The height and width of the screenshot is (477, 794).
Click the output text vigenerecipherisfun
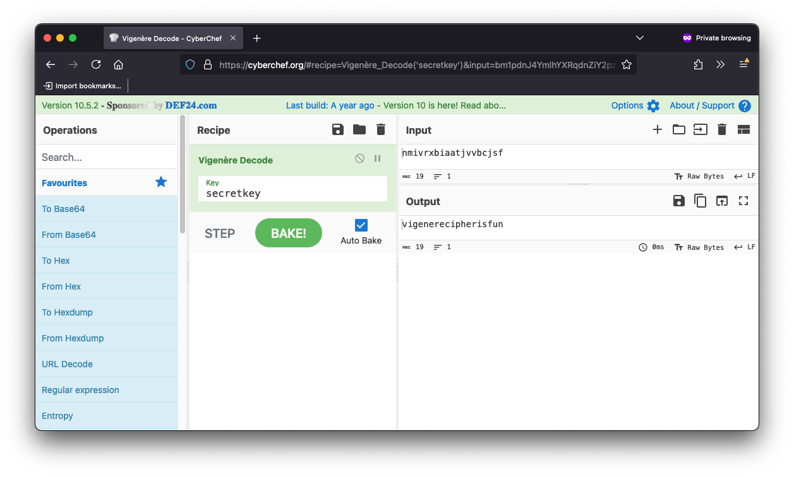(452, 224)
